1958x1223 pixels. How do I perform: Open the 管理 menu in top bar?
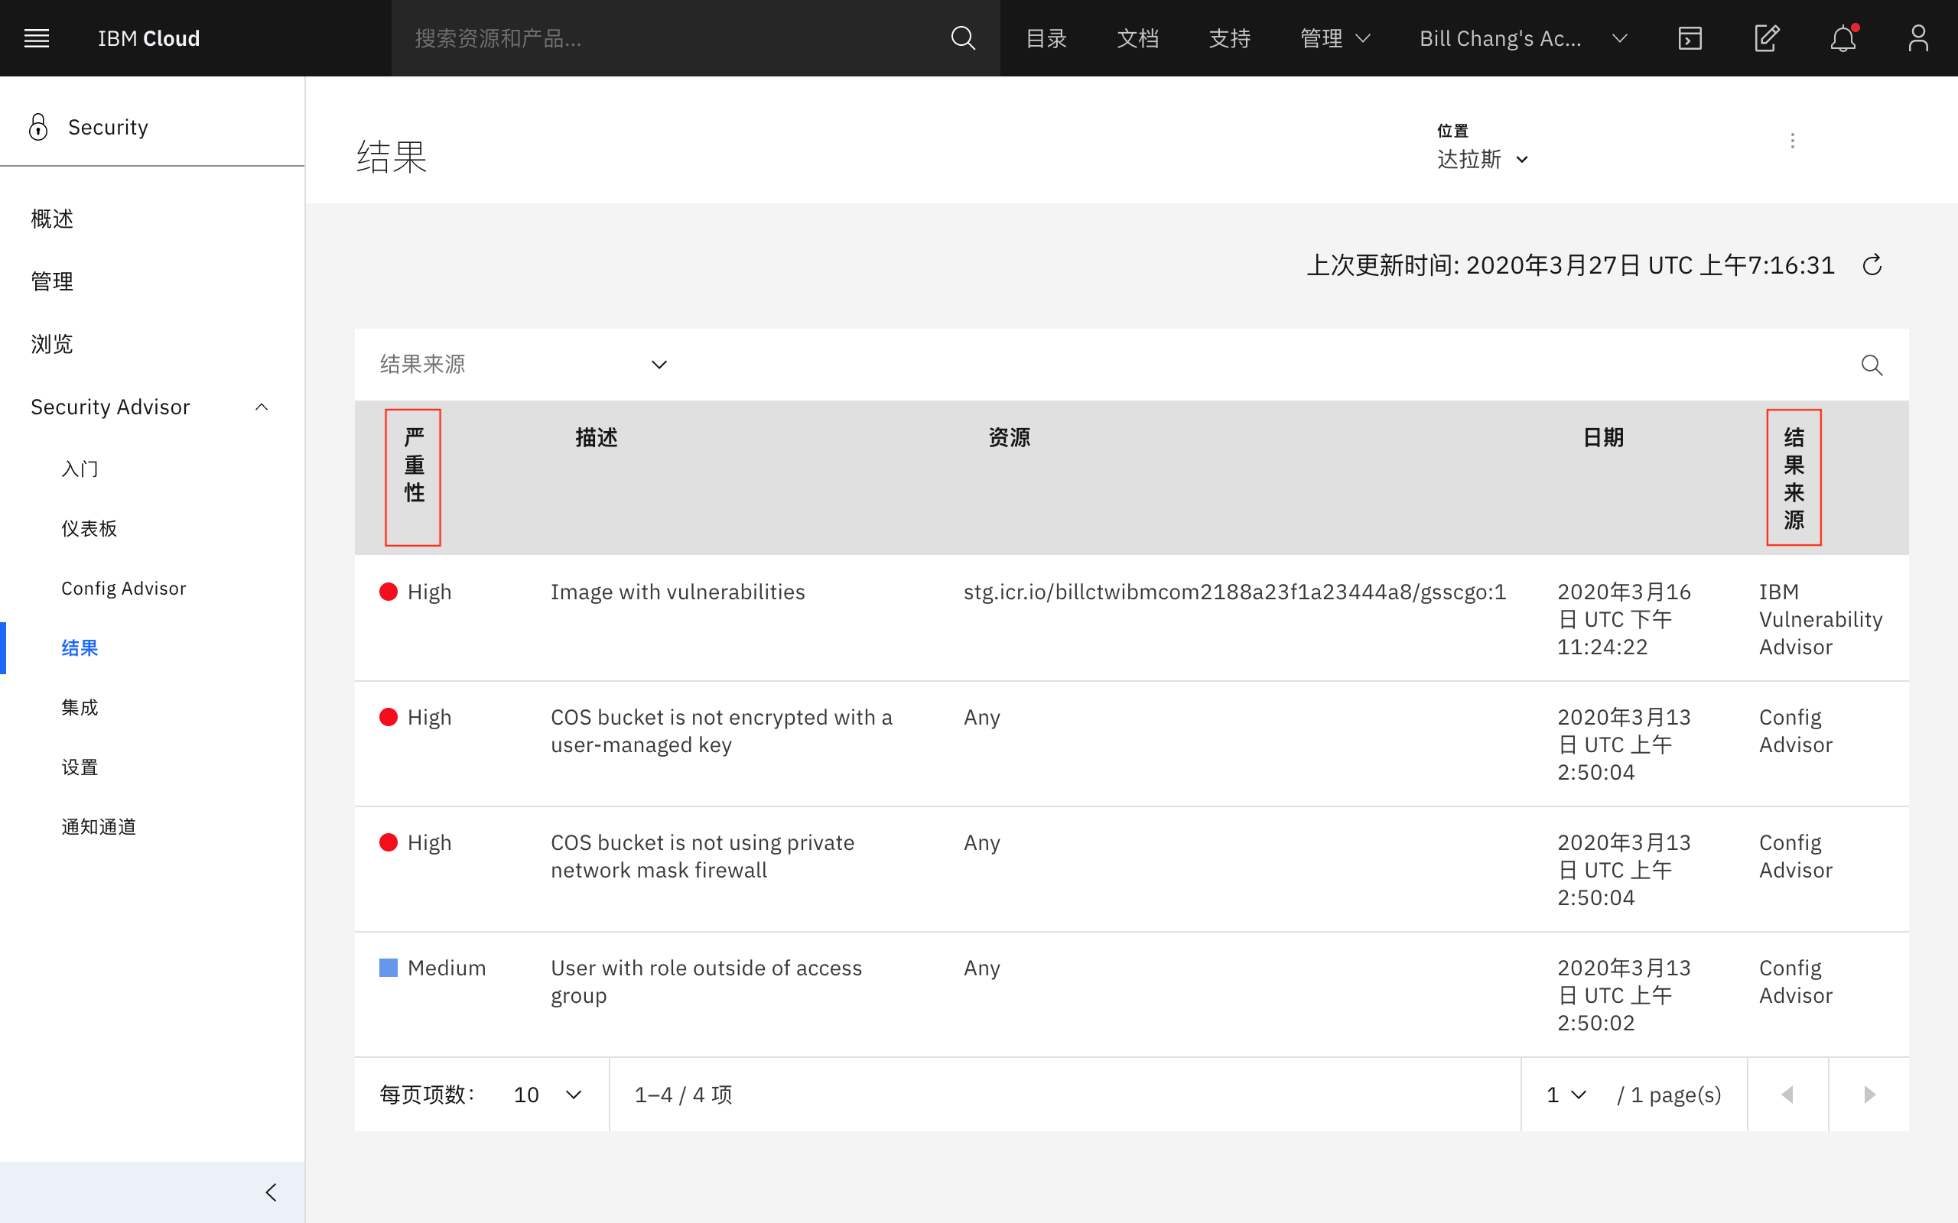[x=1334, y=38]
